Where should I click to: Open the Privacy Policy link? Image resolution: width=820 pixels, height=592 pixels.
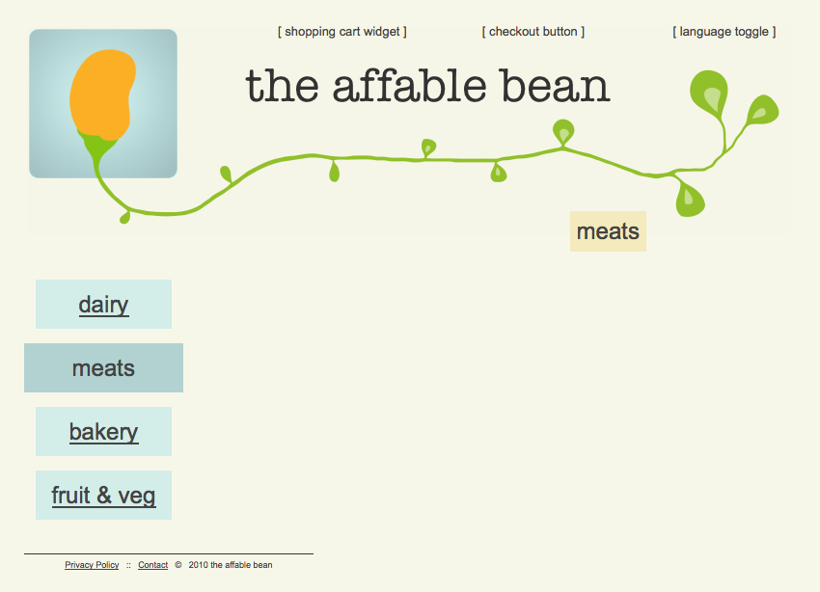pyautogui.click(x=92, y=565)
